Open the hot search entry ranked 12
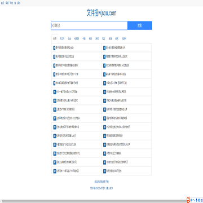This screenshot has width=203, height=203. [116, 92]
